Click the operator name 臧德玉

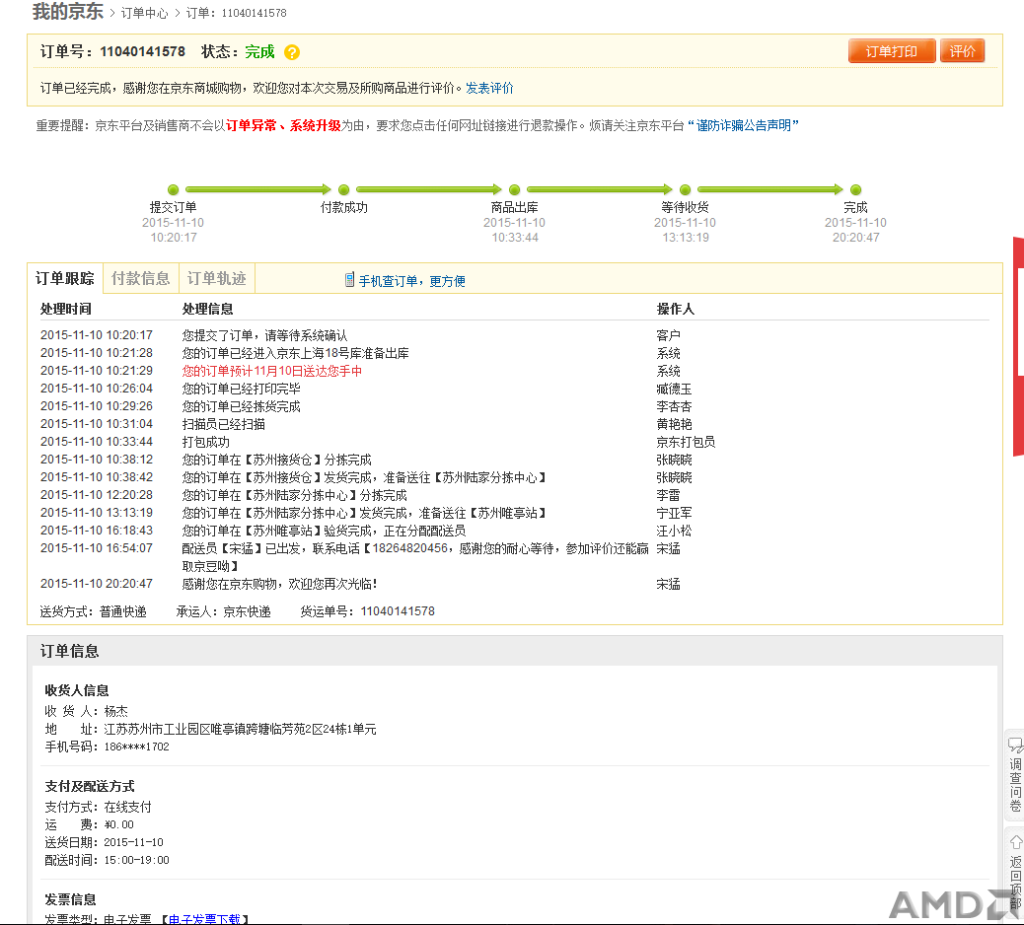674,390
